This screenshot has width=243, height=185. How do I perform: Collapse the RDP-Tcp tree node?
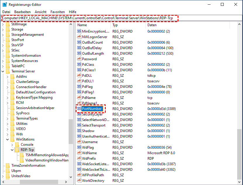[x=12, y=150]
